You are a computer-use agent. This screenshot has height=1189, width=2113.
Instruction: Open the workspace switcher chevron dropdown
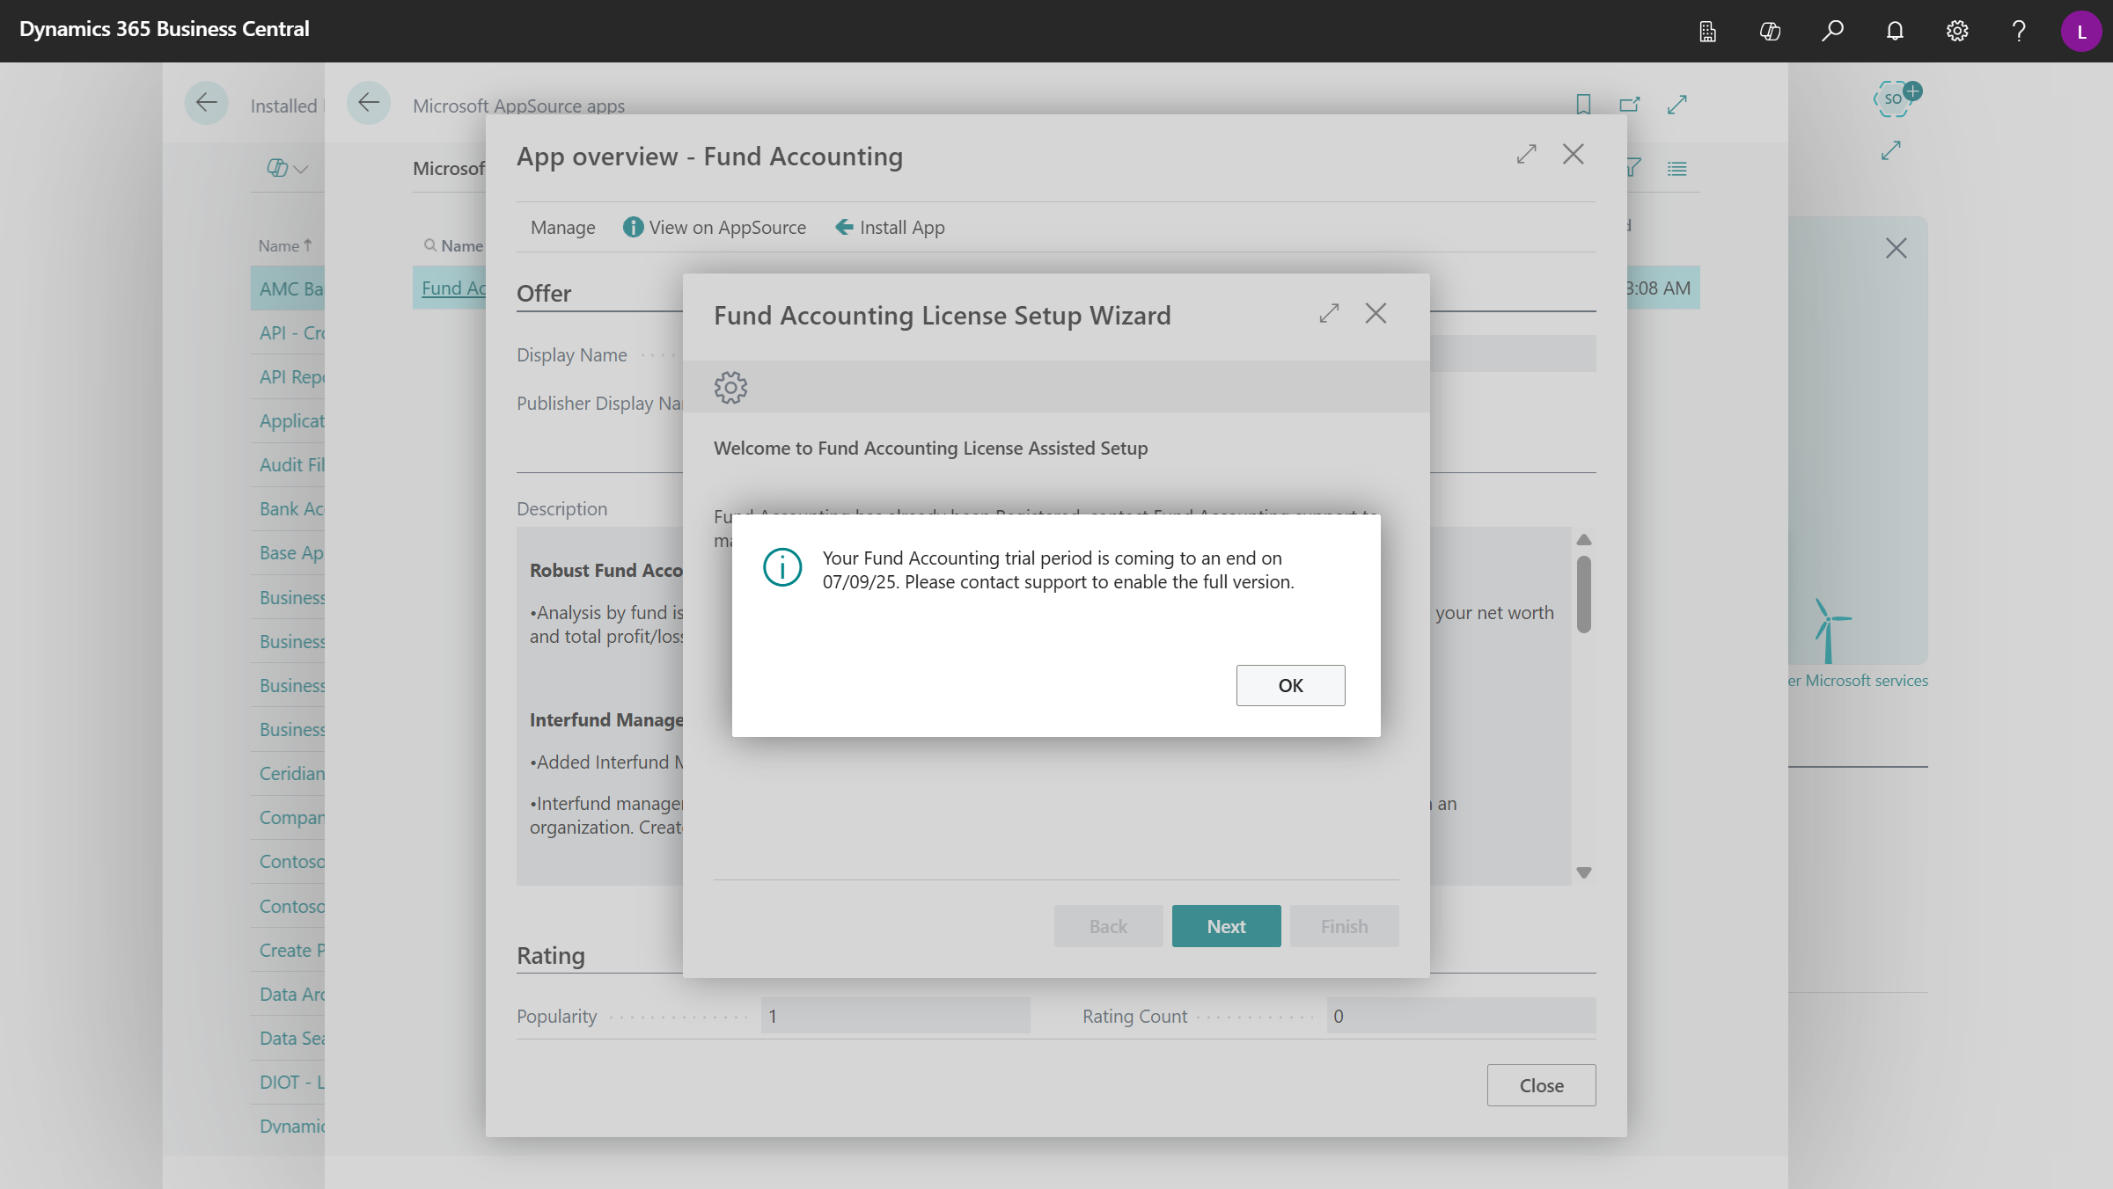pyautogui.click(x=298, y=168)
